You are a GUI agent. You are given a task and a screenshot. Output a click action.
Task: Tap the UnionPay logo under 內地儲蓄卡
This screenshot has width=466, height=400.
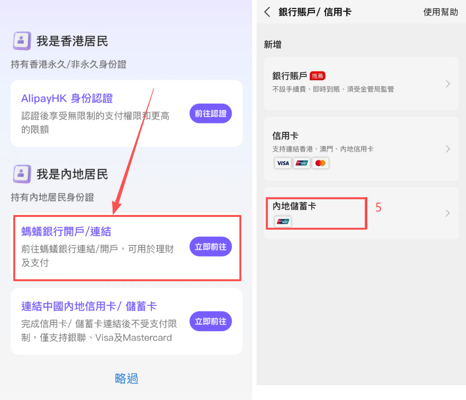283,221
